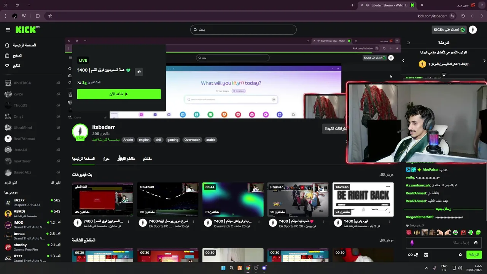Open the browser media control icon

click(x=24, y=16)
